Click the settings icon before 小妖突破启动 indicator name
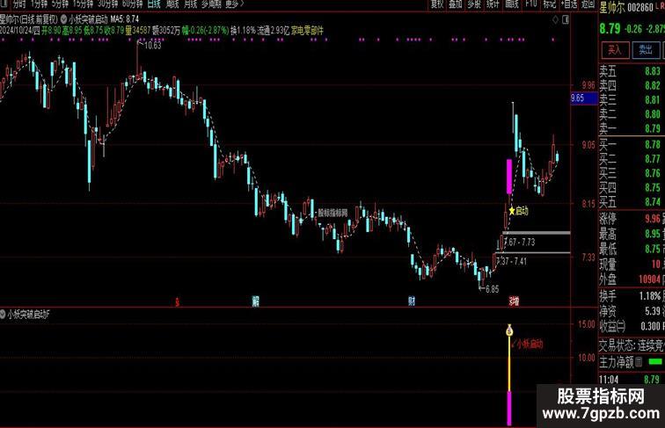This screenshot has width=665, height=428. tap(63, 19)
